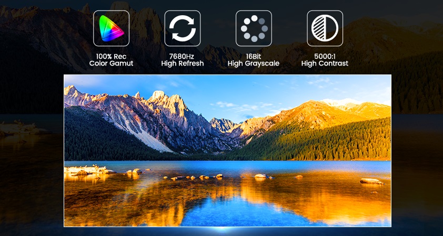Click the grayscale dotted ring icon
The height and width of the screenshot is (236, 443).
click(254, 28)
